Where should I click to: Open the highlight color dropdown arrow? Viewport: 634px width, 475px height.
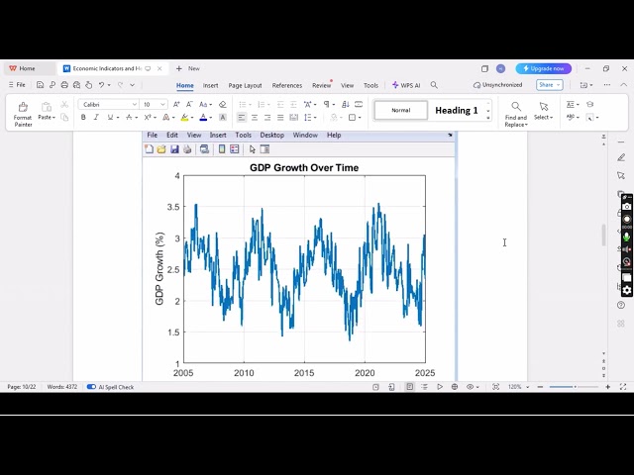coord(192,118)
